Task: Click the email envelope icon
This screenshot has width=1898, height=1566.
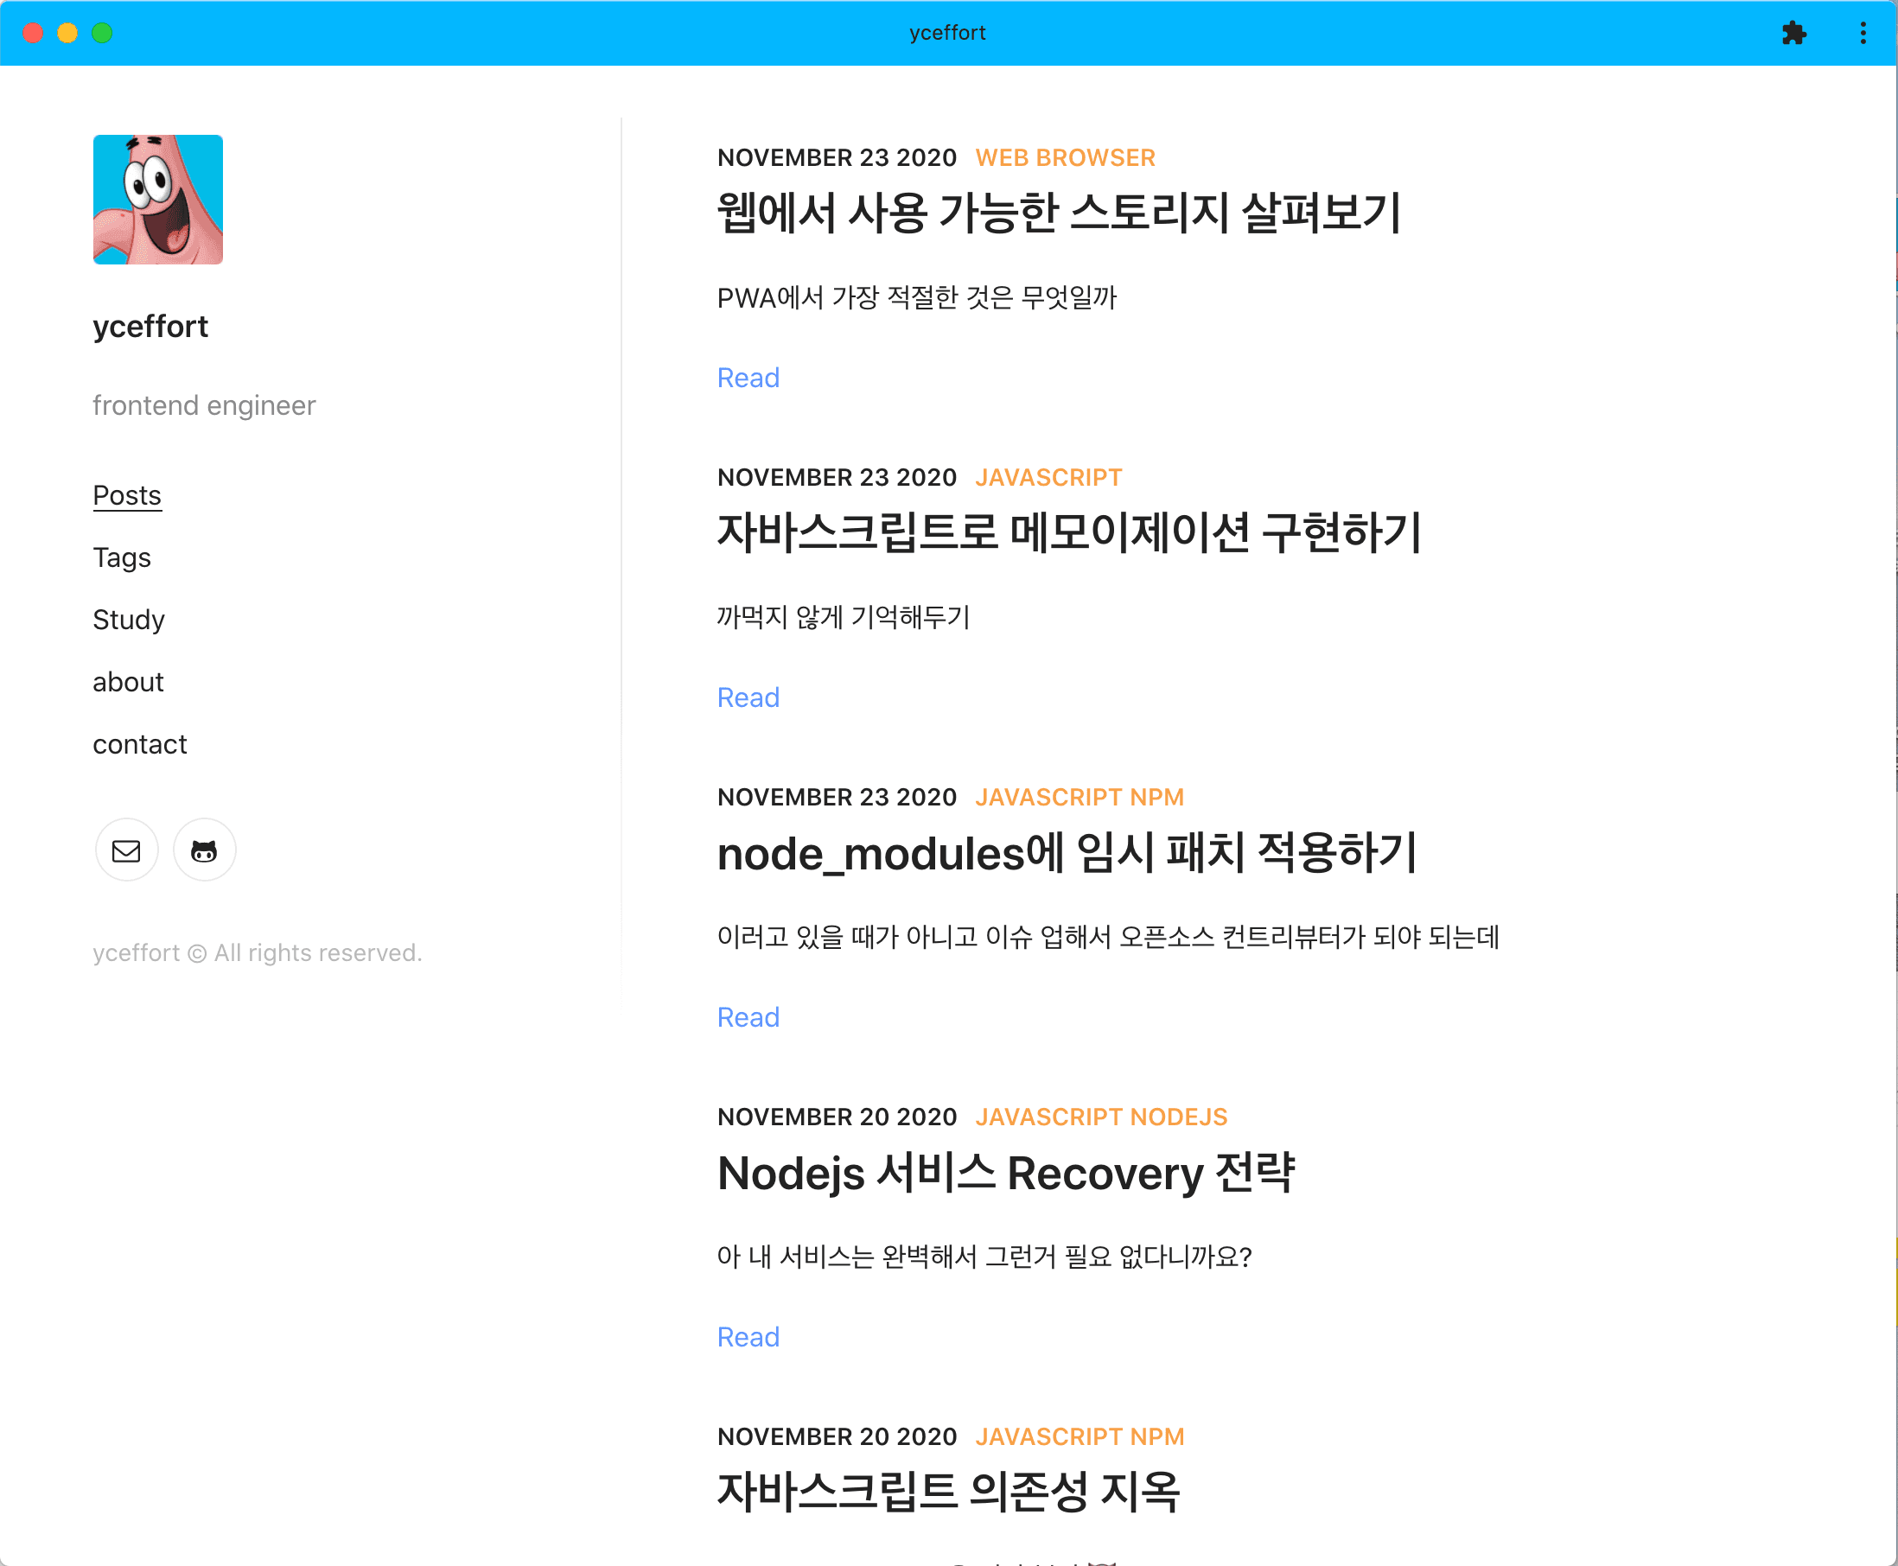Action: 126,850
